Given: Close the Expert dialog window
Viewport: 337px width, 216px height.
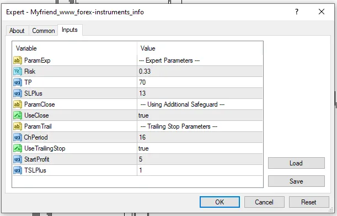Looking at the screenshot, I should pyautogui.click(x=322, y=12).
